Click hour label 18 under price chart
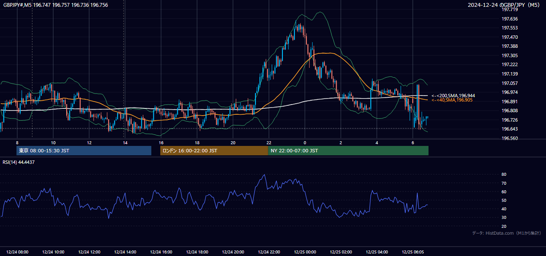Viewport: 546px width, 256px height. (197, 143)
